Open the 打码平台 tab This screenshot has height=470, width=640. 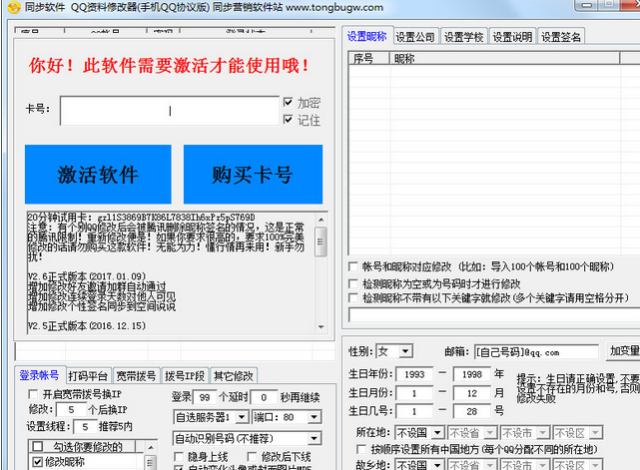coord(88,376)
